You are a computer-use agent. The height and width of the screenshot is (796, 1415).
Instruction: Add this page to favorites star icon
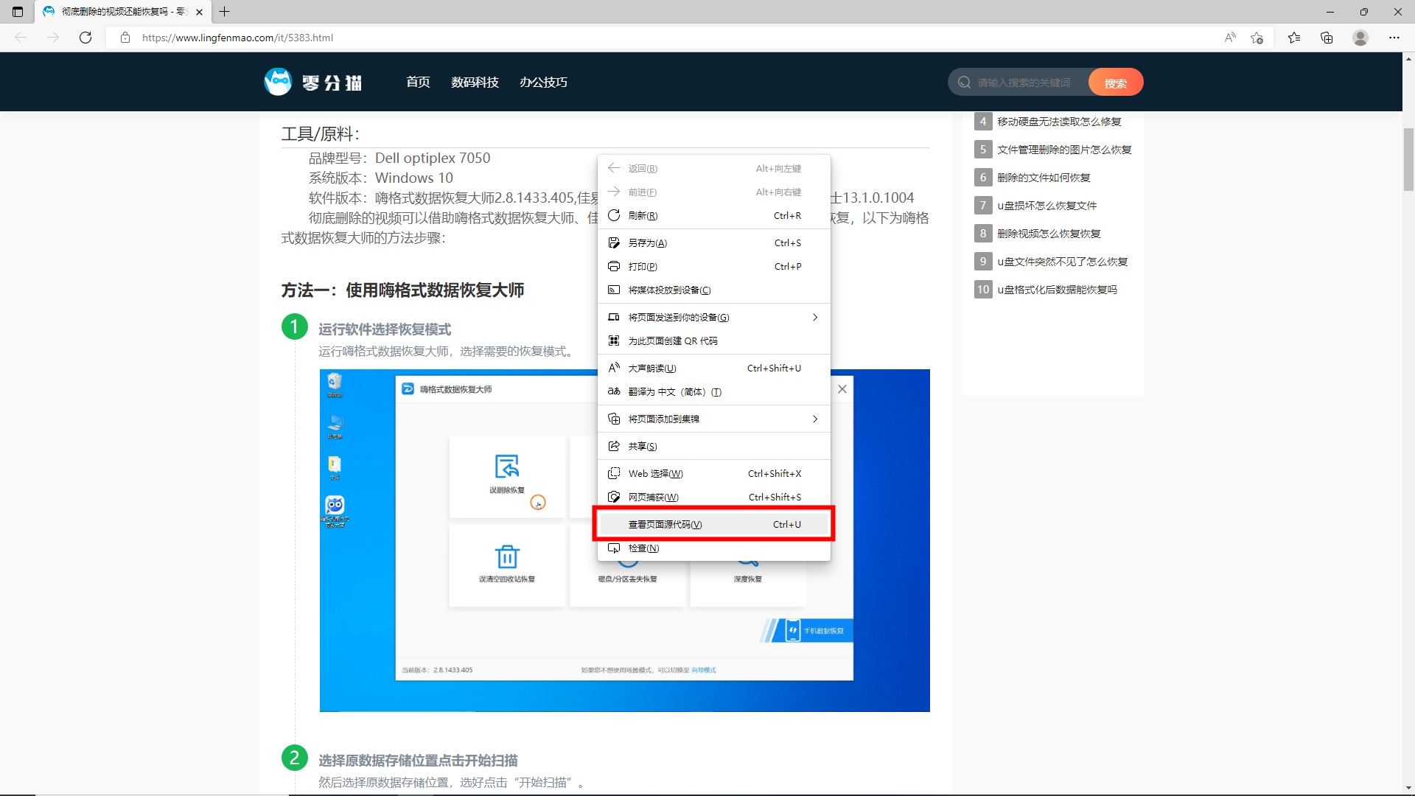click(x=1257, y=38)
